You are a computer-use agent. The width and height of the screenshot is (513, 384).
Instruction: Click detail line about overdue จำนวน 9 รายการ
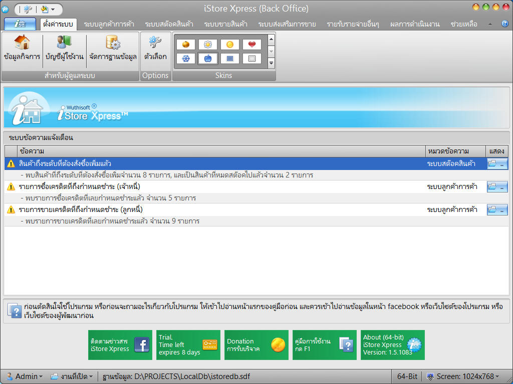110,221
